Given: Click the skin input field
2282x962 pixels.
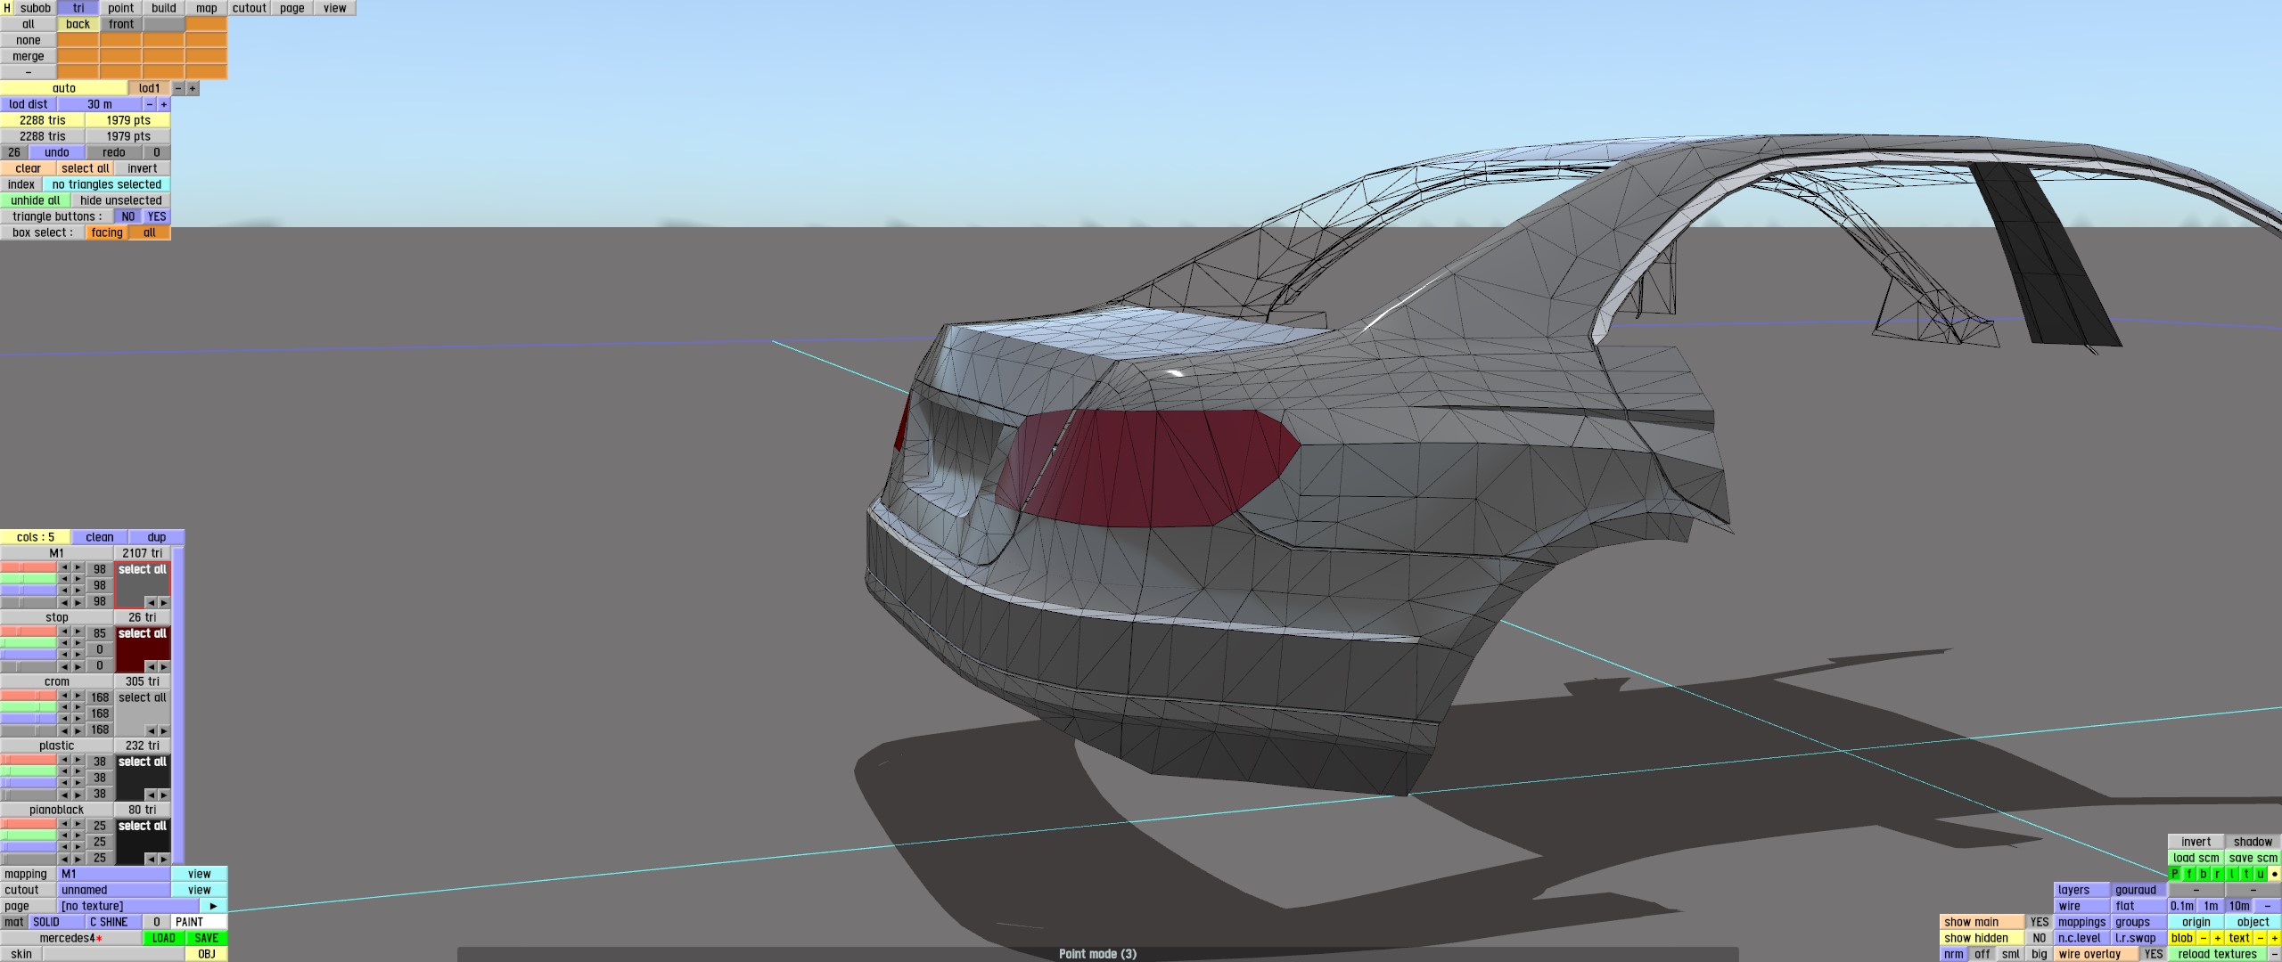Looking at the screenshot, I should tap(114, 954).
